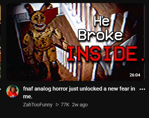Click the title's second line 'me.'
Screen dimensions: 149x118
click(x=28, y=96)
